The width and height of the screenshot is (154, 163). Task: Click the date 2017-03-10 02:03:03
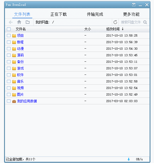pos(122,101)
